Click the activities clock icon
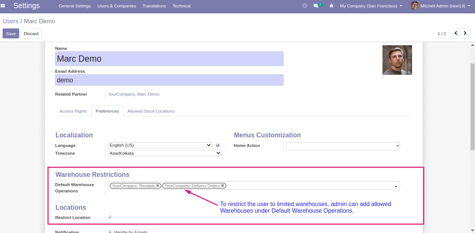The width and height of the screenshot is (475, 233). pos(304,6)
